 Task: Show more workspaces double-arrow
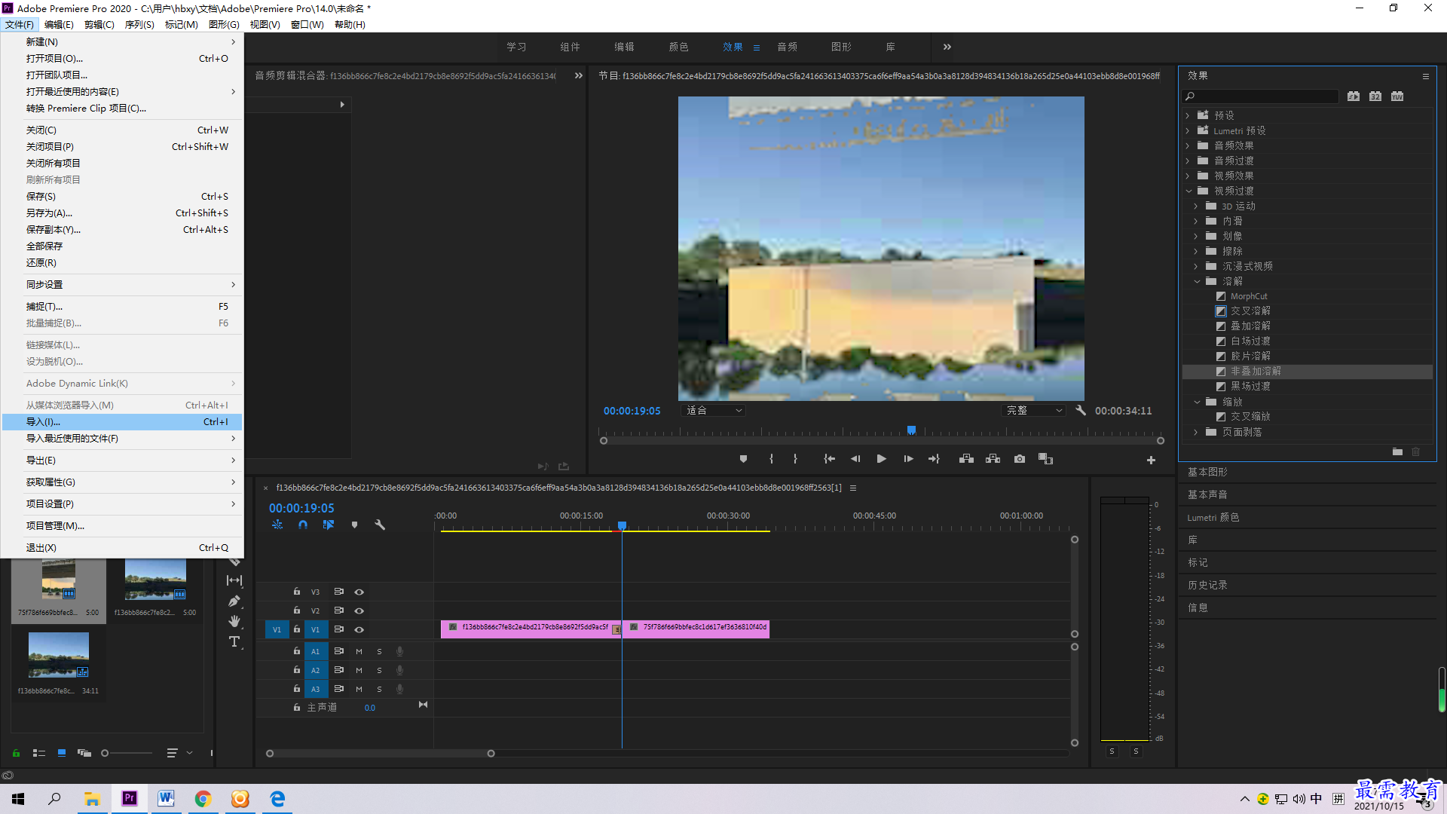pos(947,47)
